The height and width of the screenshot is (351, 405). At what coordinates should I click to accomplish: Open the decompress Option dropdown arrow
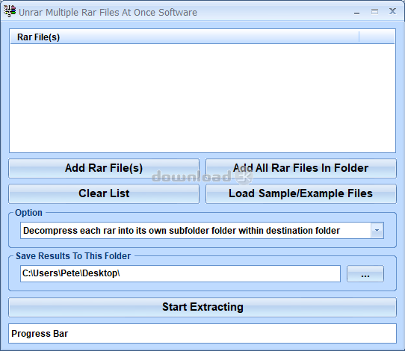click(377, 231)
